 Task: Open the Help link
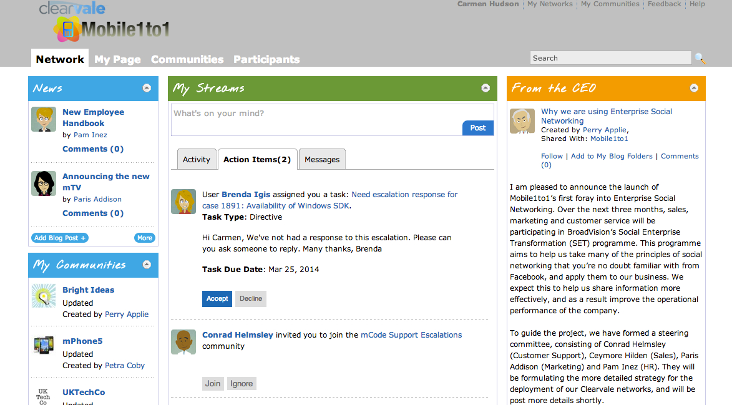(698, 4)
